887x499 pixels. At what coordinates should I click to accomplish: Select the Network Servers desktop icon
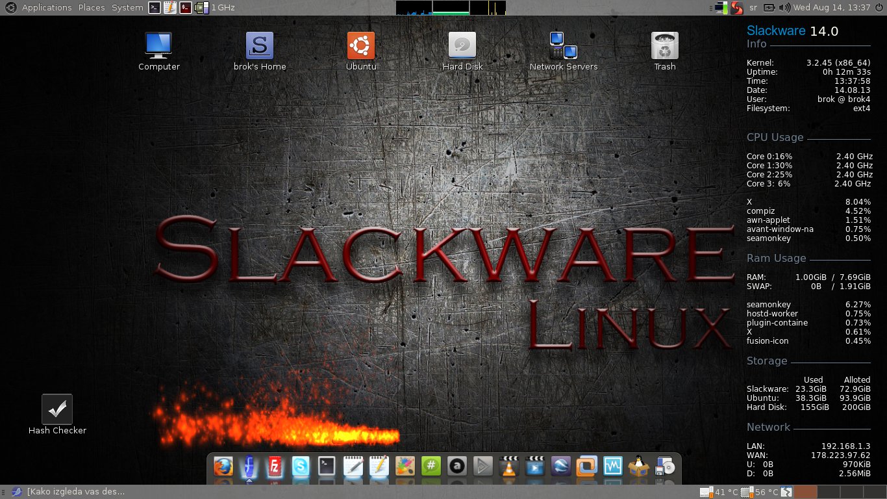tap(564, 51)
